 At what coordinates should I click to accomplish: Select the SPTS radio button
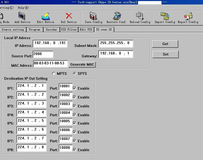tap(75, 73)
